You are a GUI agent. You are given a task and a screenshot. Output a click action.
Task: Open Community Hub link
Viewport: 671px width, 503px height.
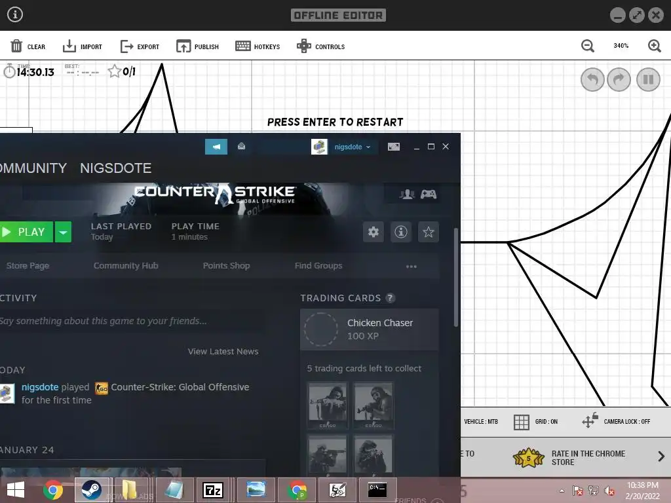(126, 266)
